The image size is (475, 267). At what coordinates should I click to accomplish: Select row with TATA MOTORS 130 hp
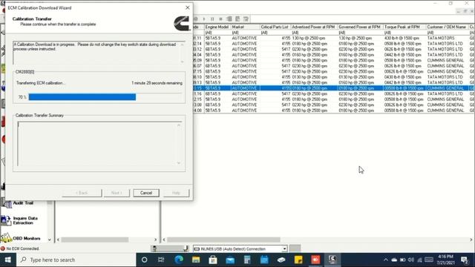(x=333, y=38)
